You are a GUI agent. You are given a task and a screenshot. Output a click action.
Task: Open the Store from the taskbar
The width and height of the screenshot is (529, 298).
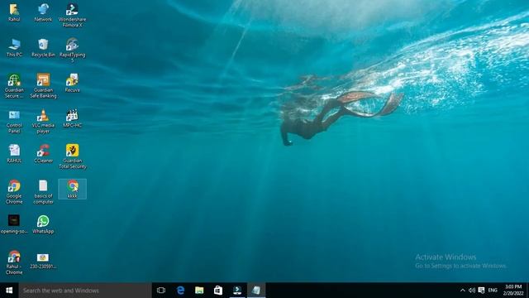point(218,291)
